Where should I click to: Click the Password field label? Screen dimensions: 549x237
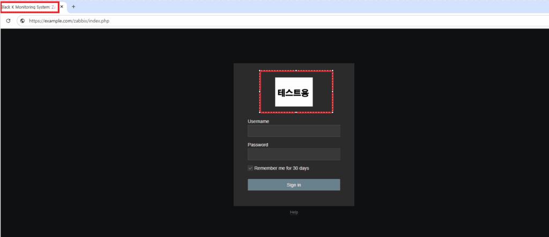click(258, 145)
